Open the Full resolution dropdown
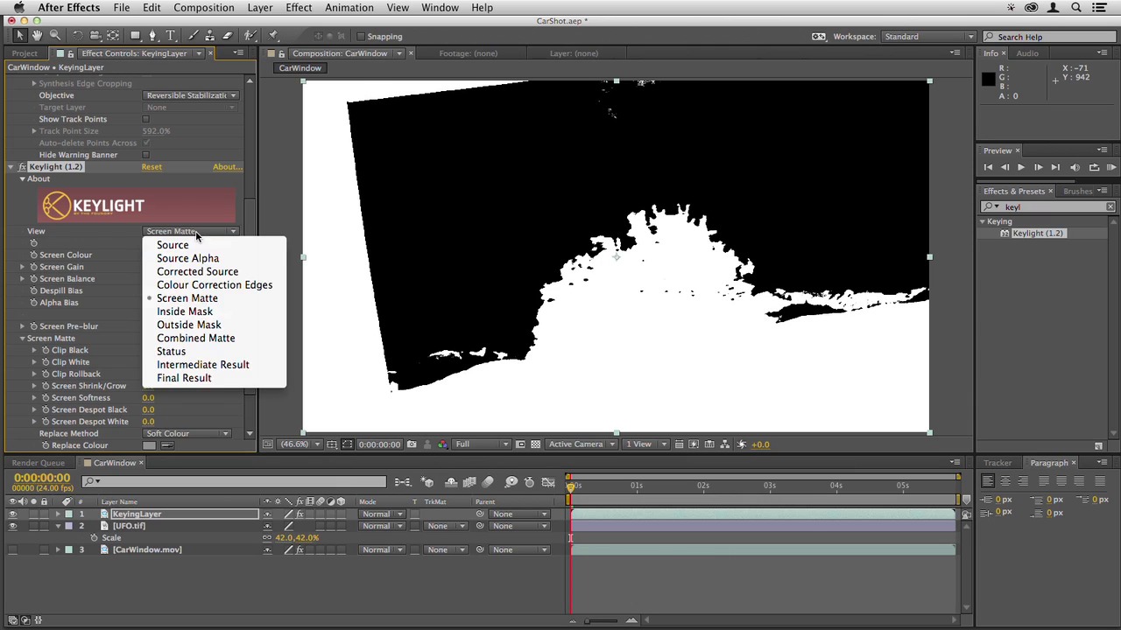Screen dimensions: 1121x630 click(x=480, y=444)
